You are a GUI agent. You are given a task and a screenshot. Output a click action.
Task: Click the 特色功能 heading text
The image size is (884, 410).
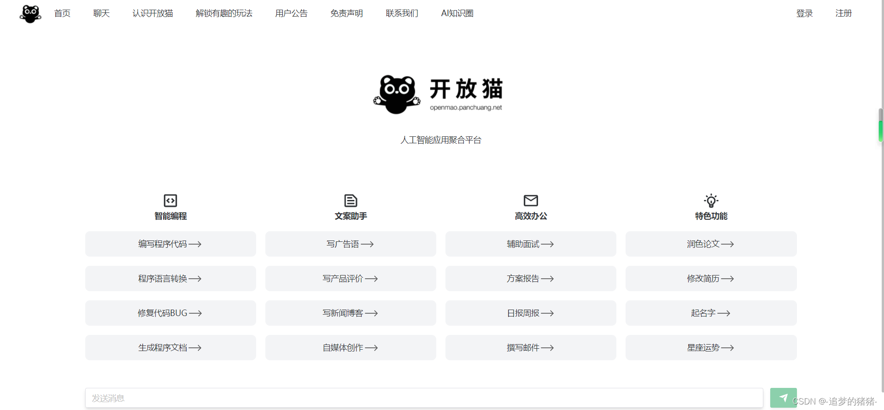pos(711,216)
